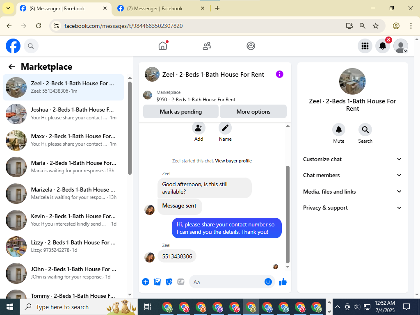The width and height of the screenshot is (420, 315).
Task: Select the (8) Messenger tab
Action: (x=64, y=9)
